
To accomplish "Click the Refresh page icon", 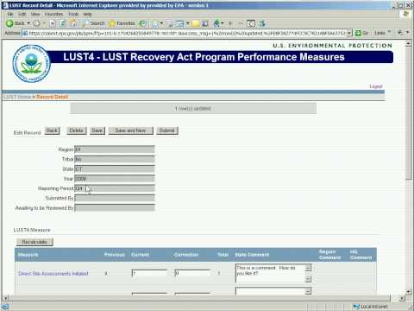I will tap(63, 23).
